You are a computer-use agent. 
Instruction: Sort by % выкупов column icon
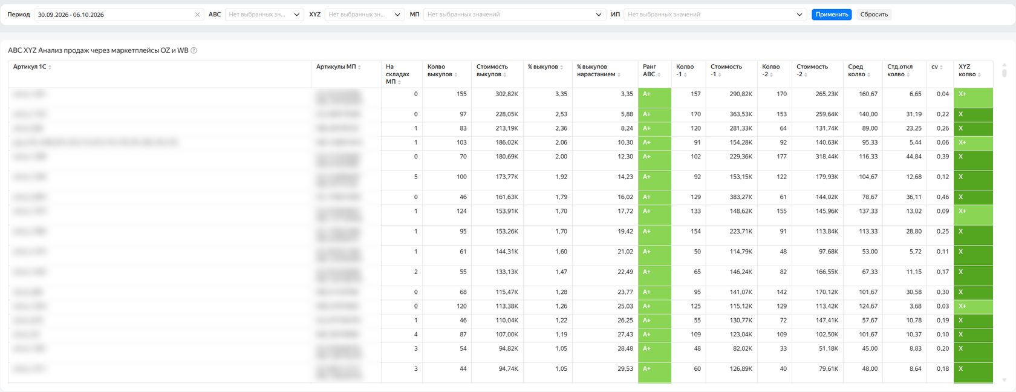click(562, 67)
